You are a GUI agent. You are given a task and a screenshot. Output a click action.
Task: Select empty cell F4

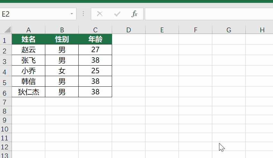pos(196,71)
